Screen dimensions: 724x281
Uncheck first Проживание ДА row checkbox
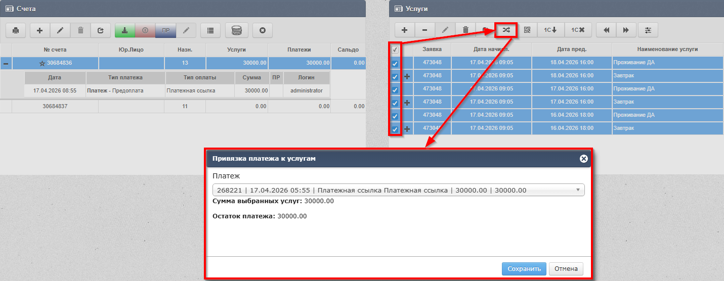[x=395, y=63]
